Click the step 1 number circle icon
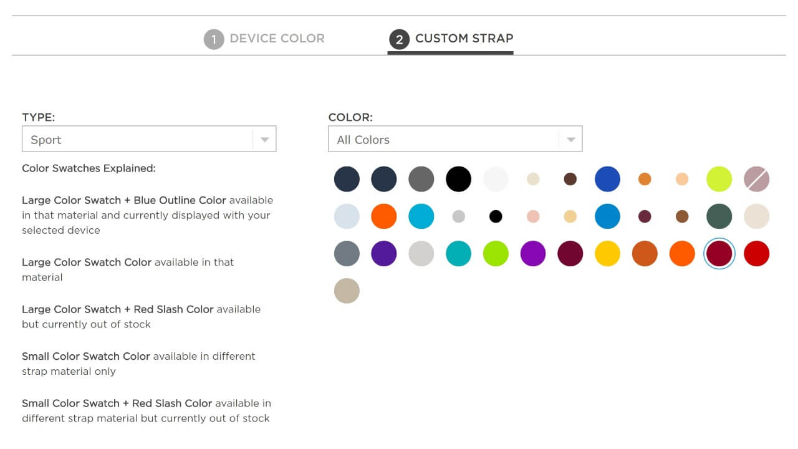This screenshot has width=798, height=449. pyautogui.click(x=213, y=40)
